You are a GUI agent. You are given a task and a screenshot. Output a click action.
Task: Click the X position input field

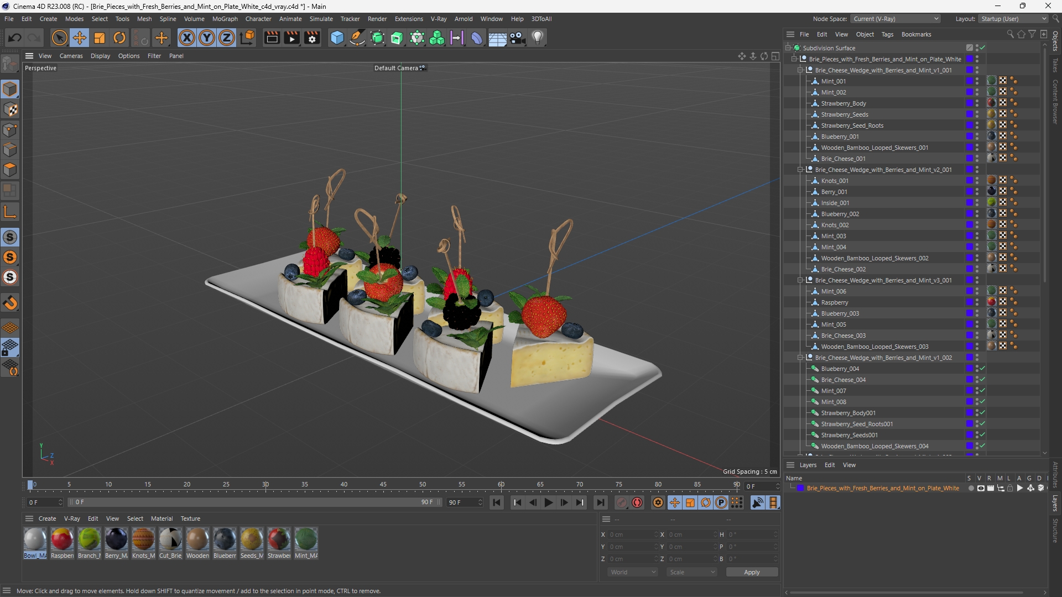633,535
